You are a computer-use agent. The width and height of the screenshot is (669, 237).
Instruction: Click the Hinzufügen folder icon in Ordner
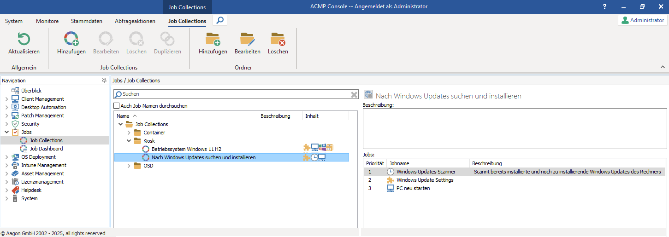click(x=213, y=39)
